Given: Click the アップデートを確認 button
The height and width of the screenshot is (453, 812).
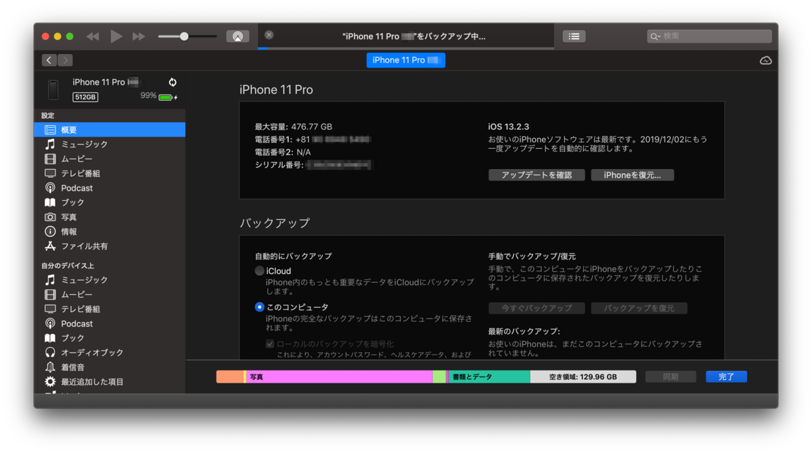Looking at the screenshot, I should (x=537, y=174).
